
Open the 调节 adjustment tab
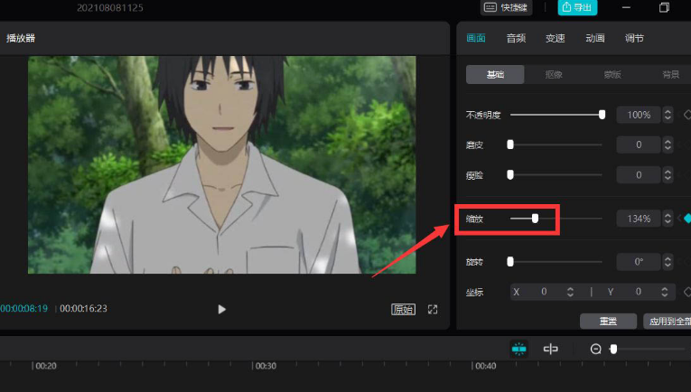pyautogui.click(x=635, y=38)
